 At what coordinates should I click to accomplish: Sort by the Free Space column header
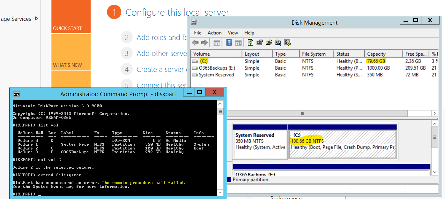[416, 54]
